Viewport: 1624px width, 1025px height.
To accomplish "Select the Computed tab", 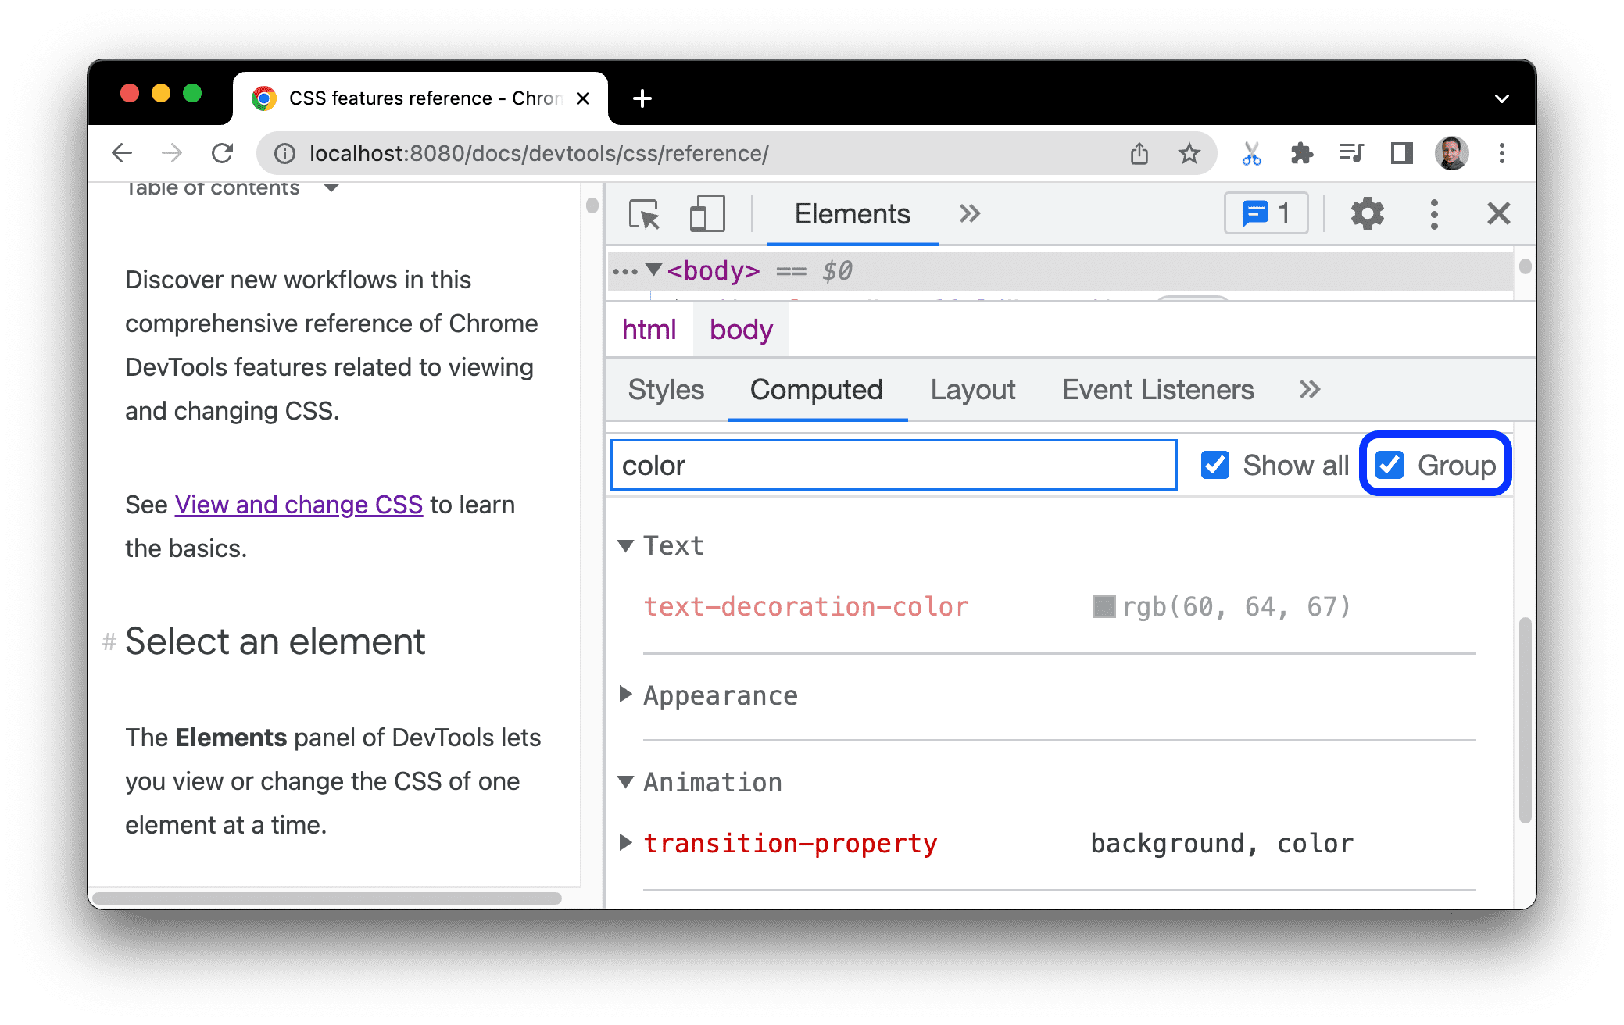I will click(x=817, y=389).
